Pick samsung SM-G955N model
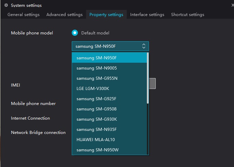The width and height of the screenshot is (234, 167). coord(109,78)
